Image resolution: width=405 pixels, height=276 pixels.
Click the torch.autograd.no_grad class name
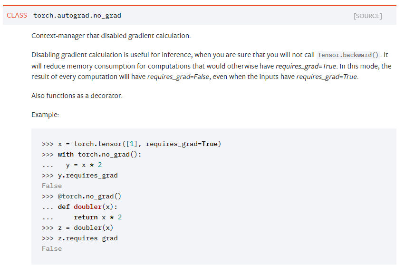[x=77, y=16]
